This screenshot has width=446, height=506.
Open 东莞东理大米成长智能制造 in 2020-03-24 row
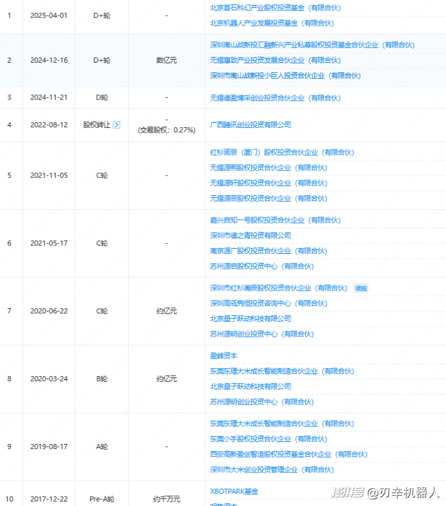click(282, 371)
